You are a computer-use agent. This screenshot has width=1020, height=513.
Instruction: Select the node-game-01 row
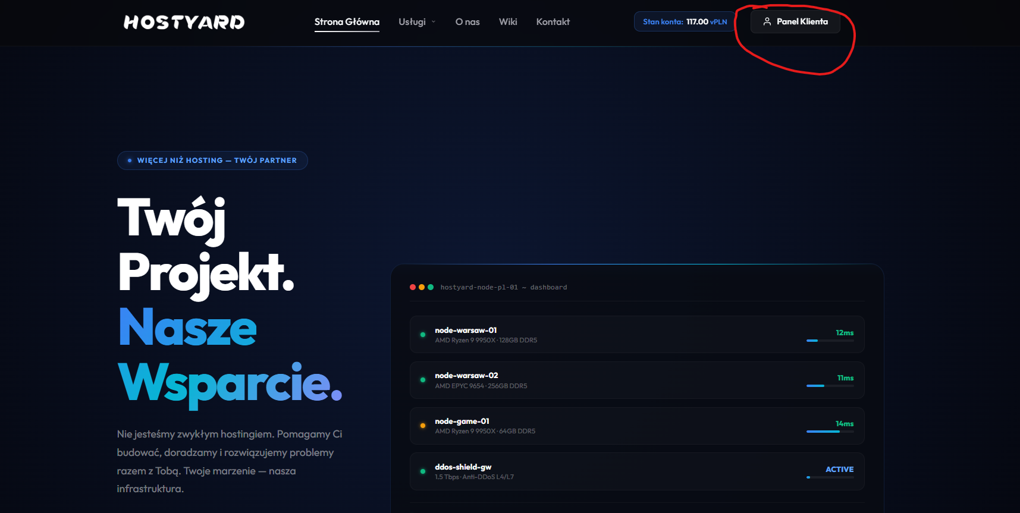point(637,426)
